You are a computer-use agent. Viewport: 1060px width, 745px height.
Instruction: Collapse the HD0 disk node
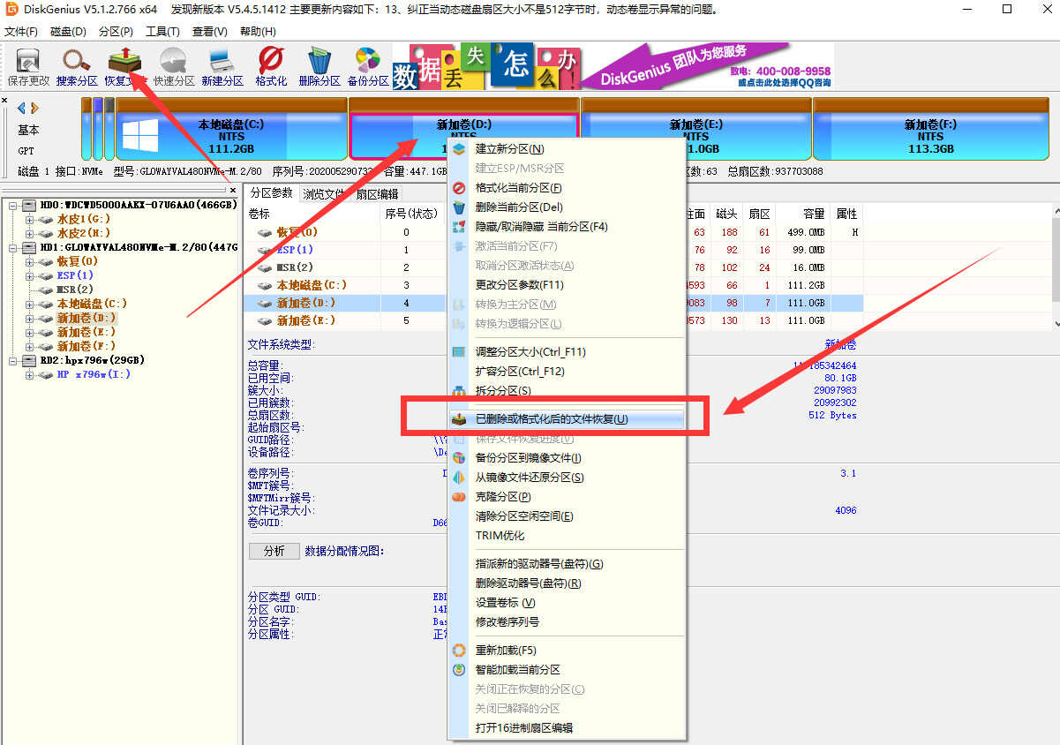point(14,205)
